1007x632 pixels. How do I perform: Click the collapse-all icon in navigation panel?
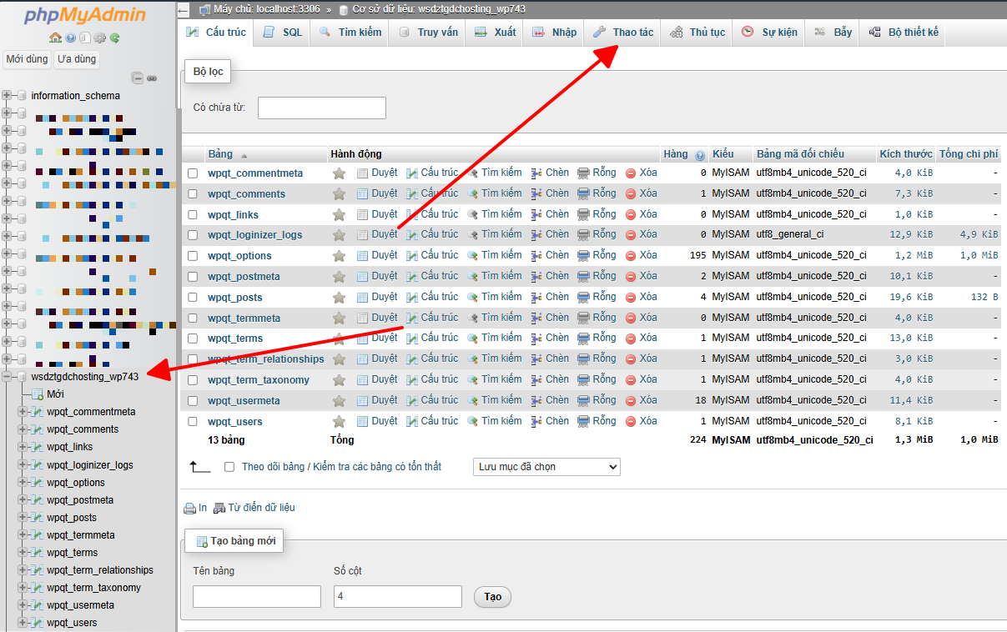click(x=138, y=78)
